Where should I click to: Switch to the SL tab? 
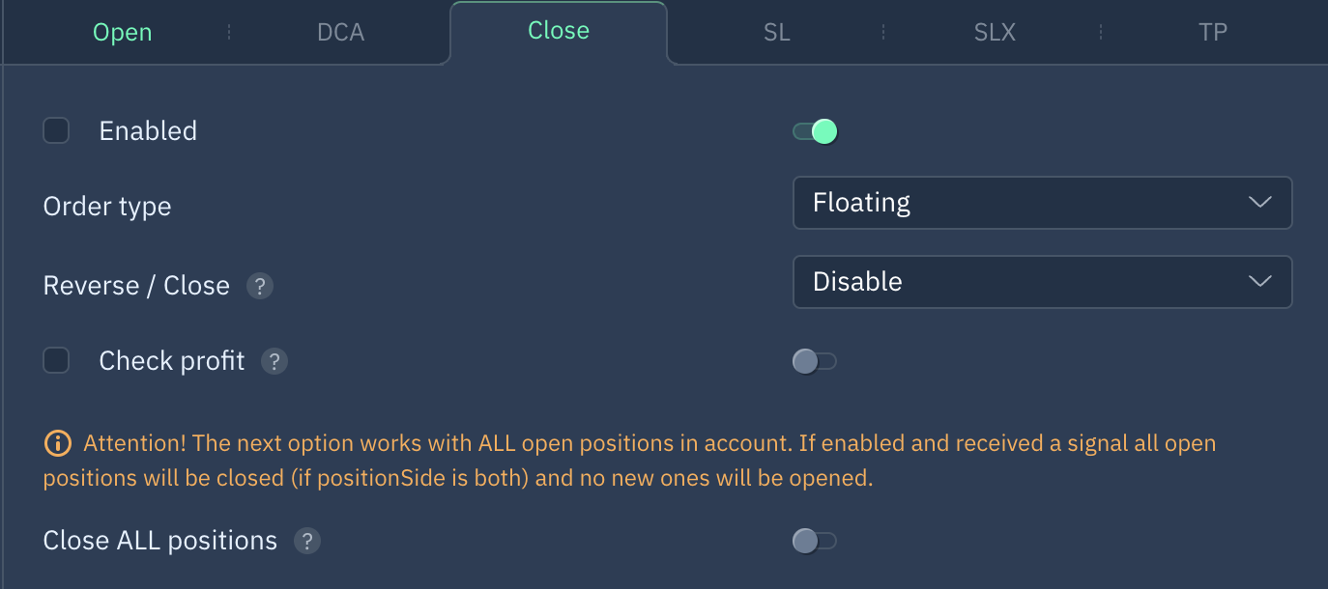tap(776, 32)
